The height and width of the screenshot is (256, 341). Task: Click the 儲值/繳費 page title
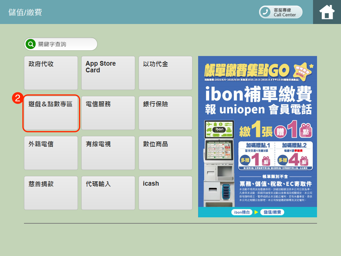25,12
